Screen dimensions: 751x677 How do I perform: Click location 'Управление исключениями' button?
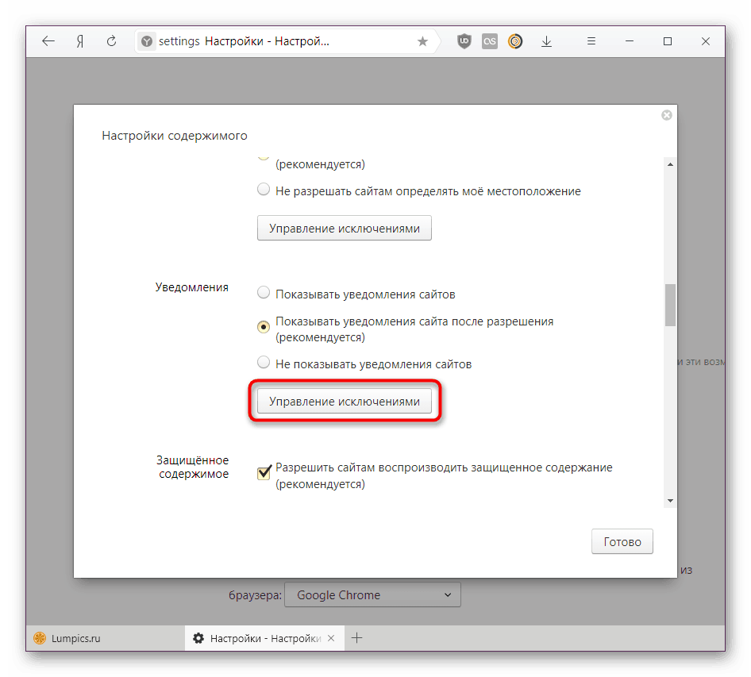[345, 228]
